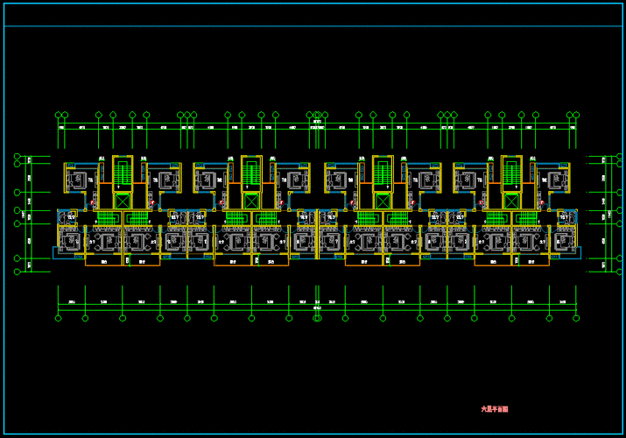Select the red circle symbol right of last elevator
This screenshot has height=438, width=626.
tap(540, 202)
